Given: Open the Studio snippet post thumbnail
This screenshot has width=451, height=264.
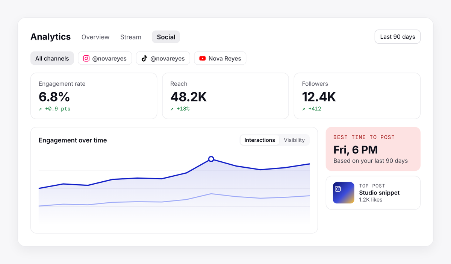Looking at the screenshot, I should point(344,193).
